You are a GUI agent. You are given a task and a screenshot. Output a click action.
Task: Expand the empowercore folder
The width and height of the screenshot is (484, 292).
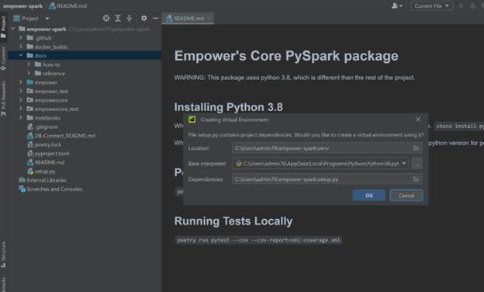pyautogui.click(x=21, y=100)
